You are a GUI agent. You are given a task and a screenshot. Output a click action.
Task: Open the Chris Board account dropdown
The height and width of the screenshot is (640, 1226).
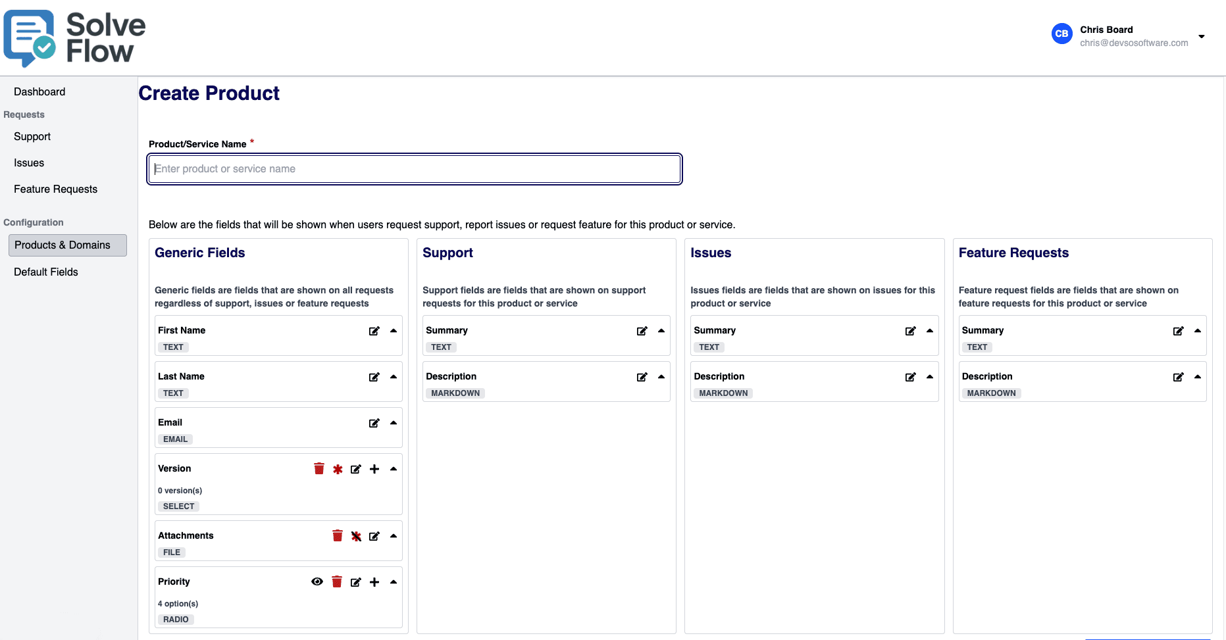(1202, 36)
